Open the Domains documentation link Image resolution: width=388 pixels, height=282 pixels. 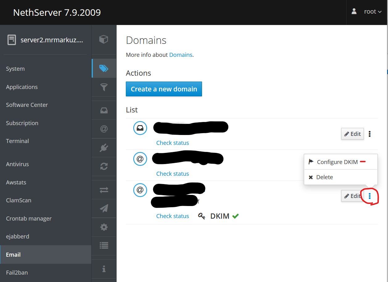[x=181, y=55]
